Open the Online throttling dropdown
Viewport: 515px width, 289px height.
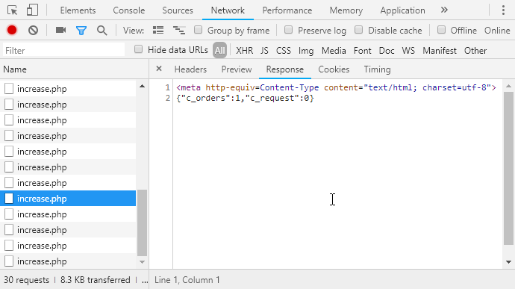[x=497, y=31]
